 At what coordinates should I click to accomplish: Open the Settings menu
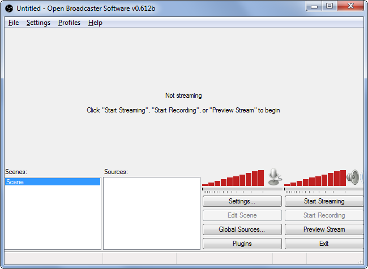point(38,23)
